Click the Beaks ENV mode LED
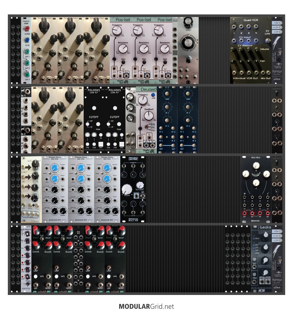 (254, 245)
